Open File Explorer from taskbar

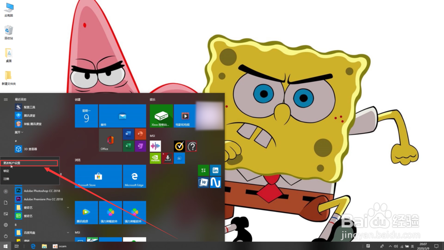point(44,246)
